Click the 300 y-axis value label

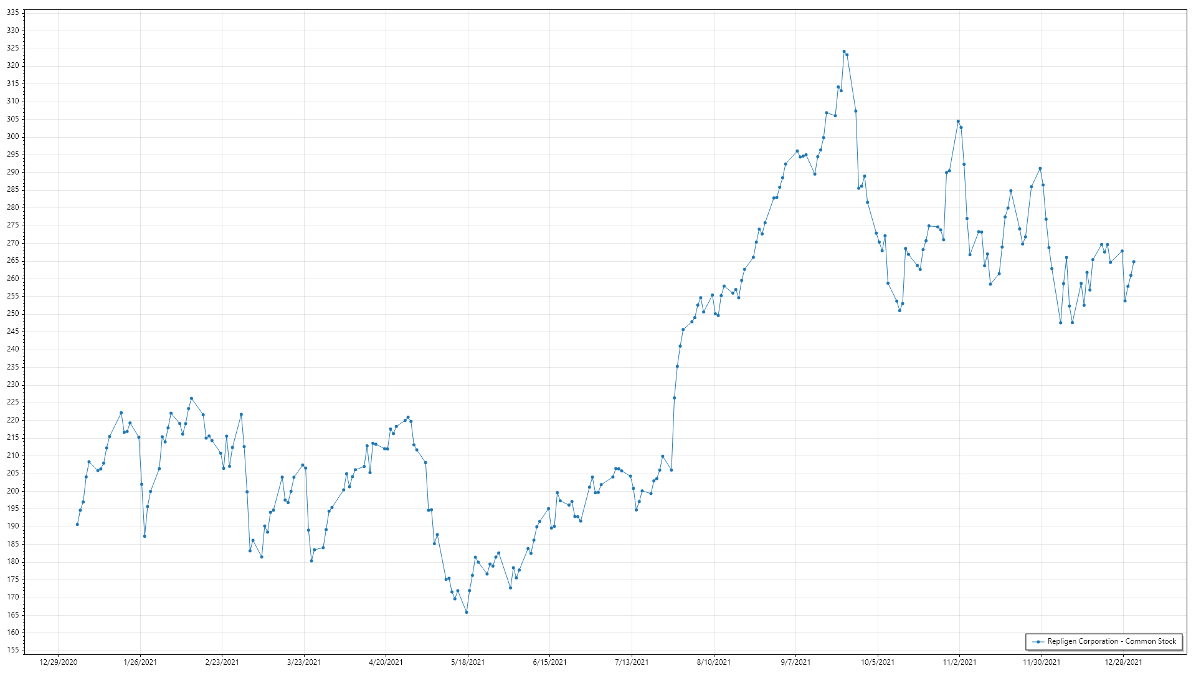point(12,136)
